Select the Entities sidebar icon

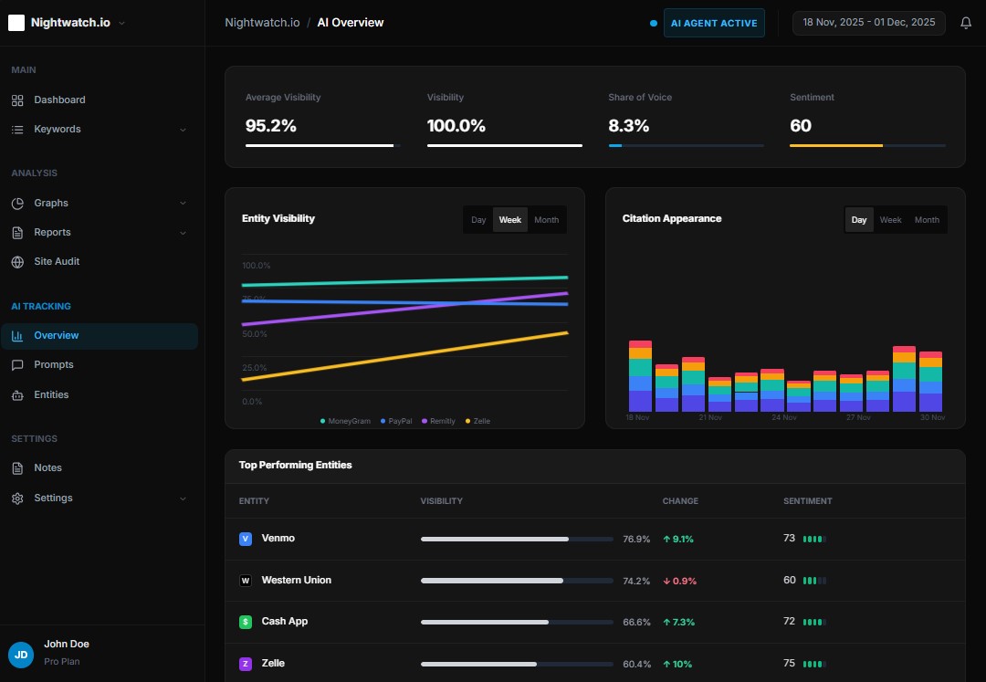[x=20, y=394]
